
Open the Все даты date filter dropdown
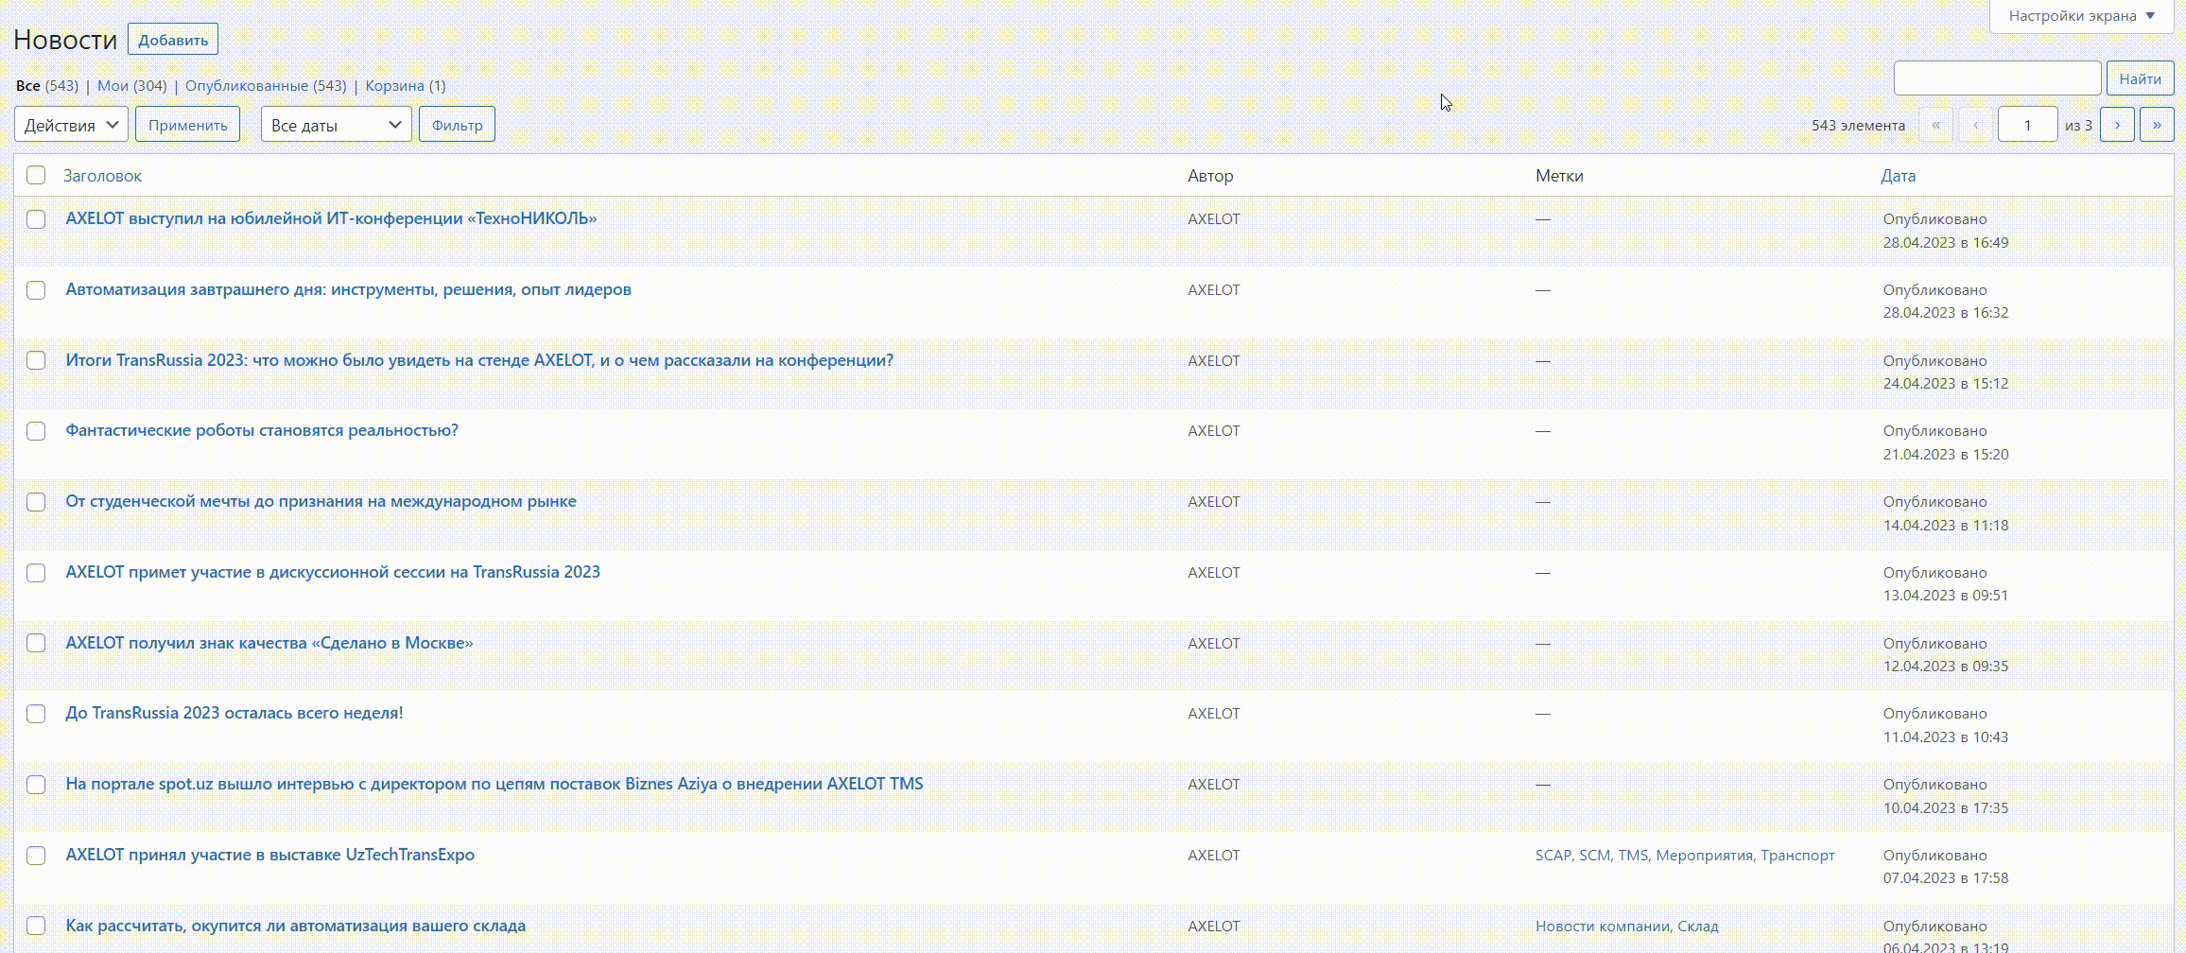tap(337, 125)
